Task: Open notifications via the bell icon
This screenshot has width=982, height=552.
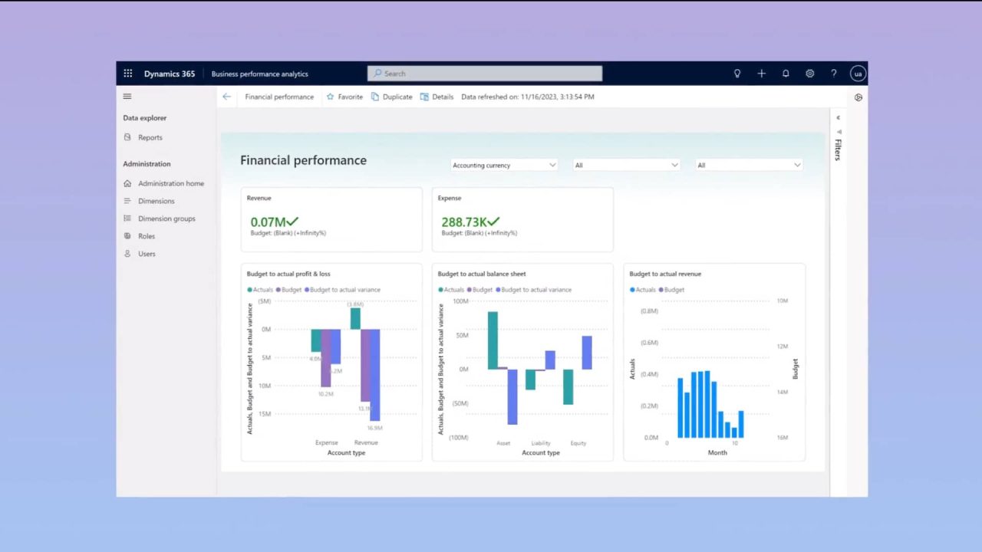Action: [x=786, y=73]
